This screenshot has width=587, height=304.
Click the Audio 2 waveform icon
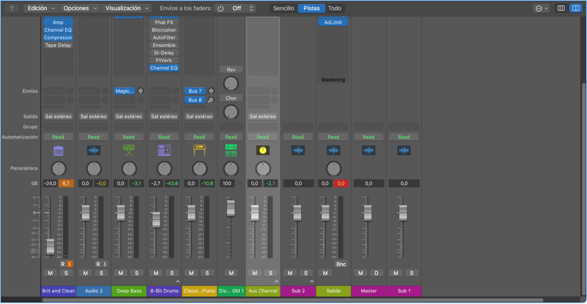click(94, 150)
